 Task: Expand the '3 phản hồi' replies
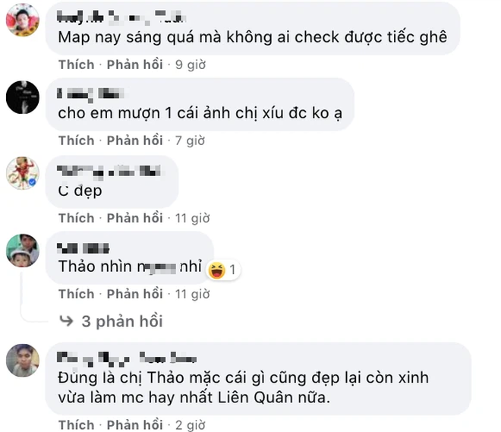(122, 321)
